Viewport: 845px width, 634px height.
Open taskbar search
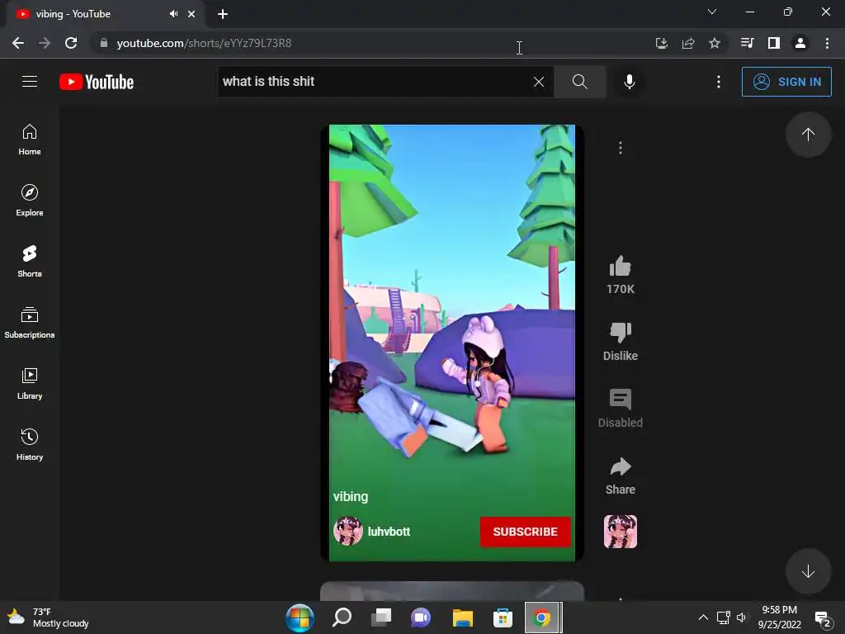click(x=342, y=617)
